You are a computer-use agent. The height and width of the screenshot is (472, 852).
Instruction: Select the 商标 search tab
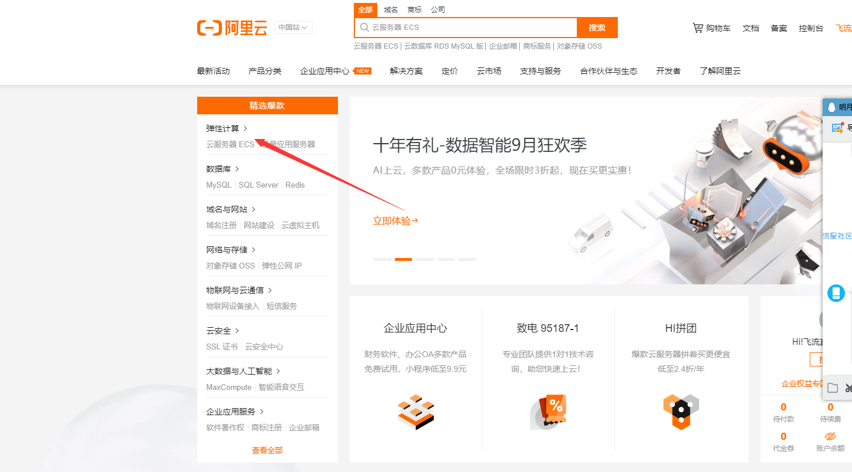pyautogui.click(x=414, y=10)
